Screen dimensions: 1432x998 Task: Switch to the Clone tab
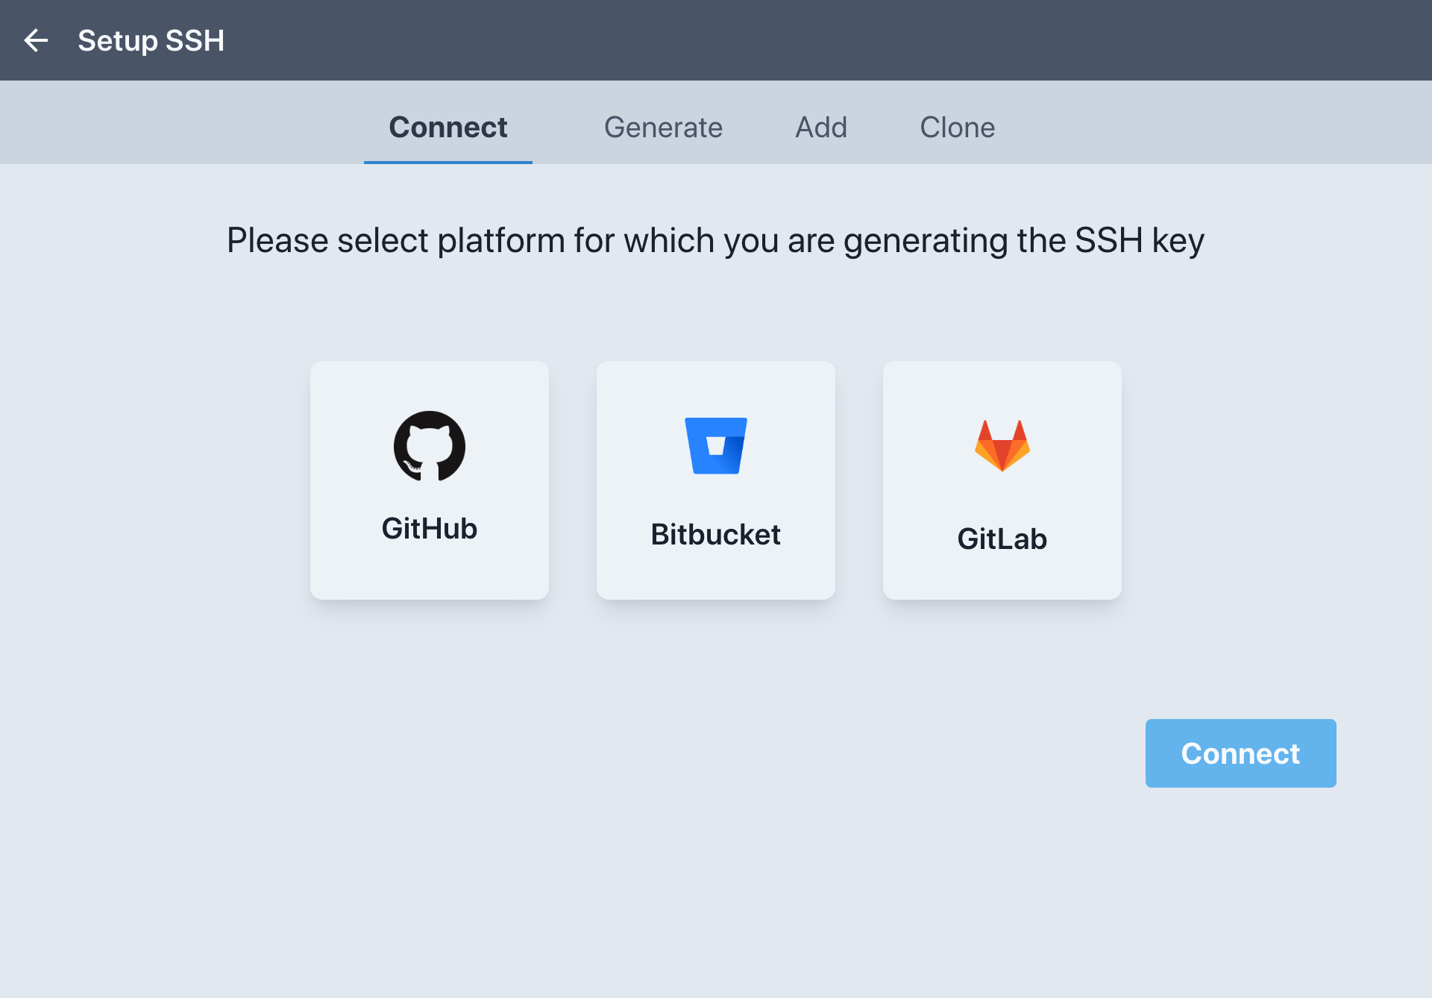pyautogui.click(x=958, y=127)
